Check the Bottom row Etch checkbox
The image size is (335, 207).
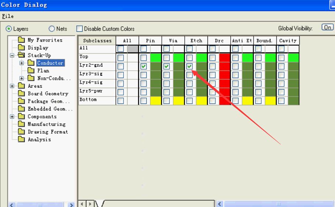tap(189, 101)
